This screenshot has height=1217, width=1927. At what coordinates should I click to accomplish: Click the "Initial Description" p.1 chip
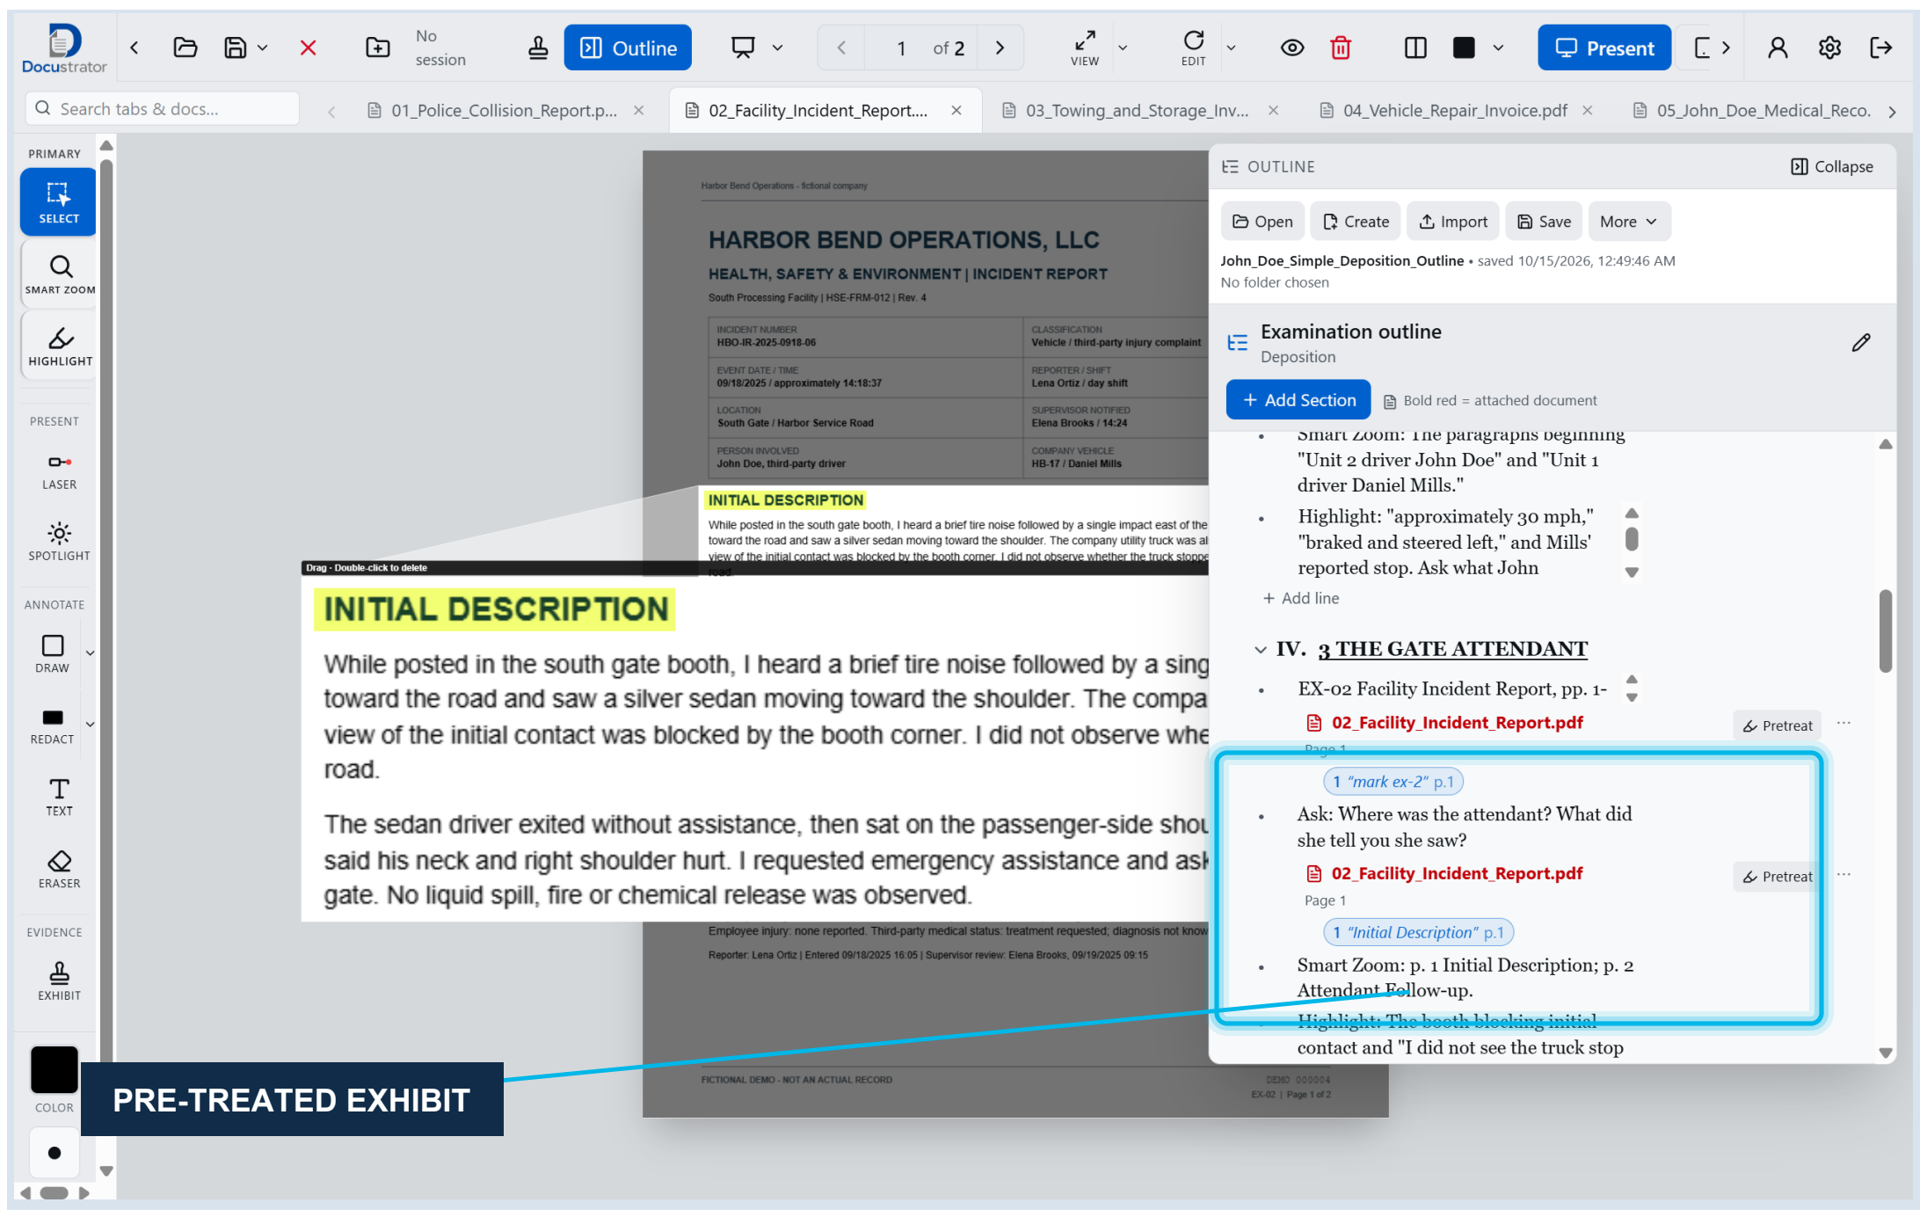pos(1418,933)
